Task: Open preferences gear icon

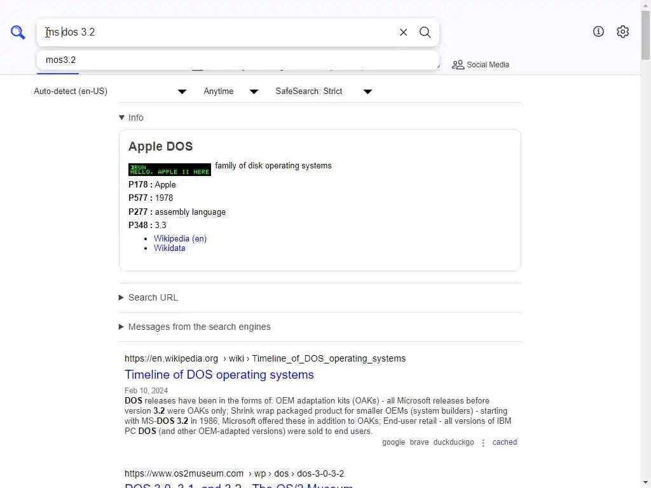Action: click(622, 32)
